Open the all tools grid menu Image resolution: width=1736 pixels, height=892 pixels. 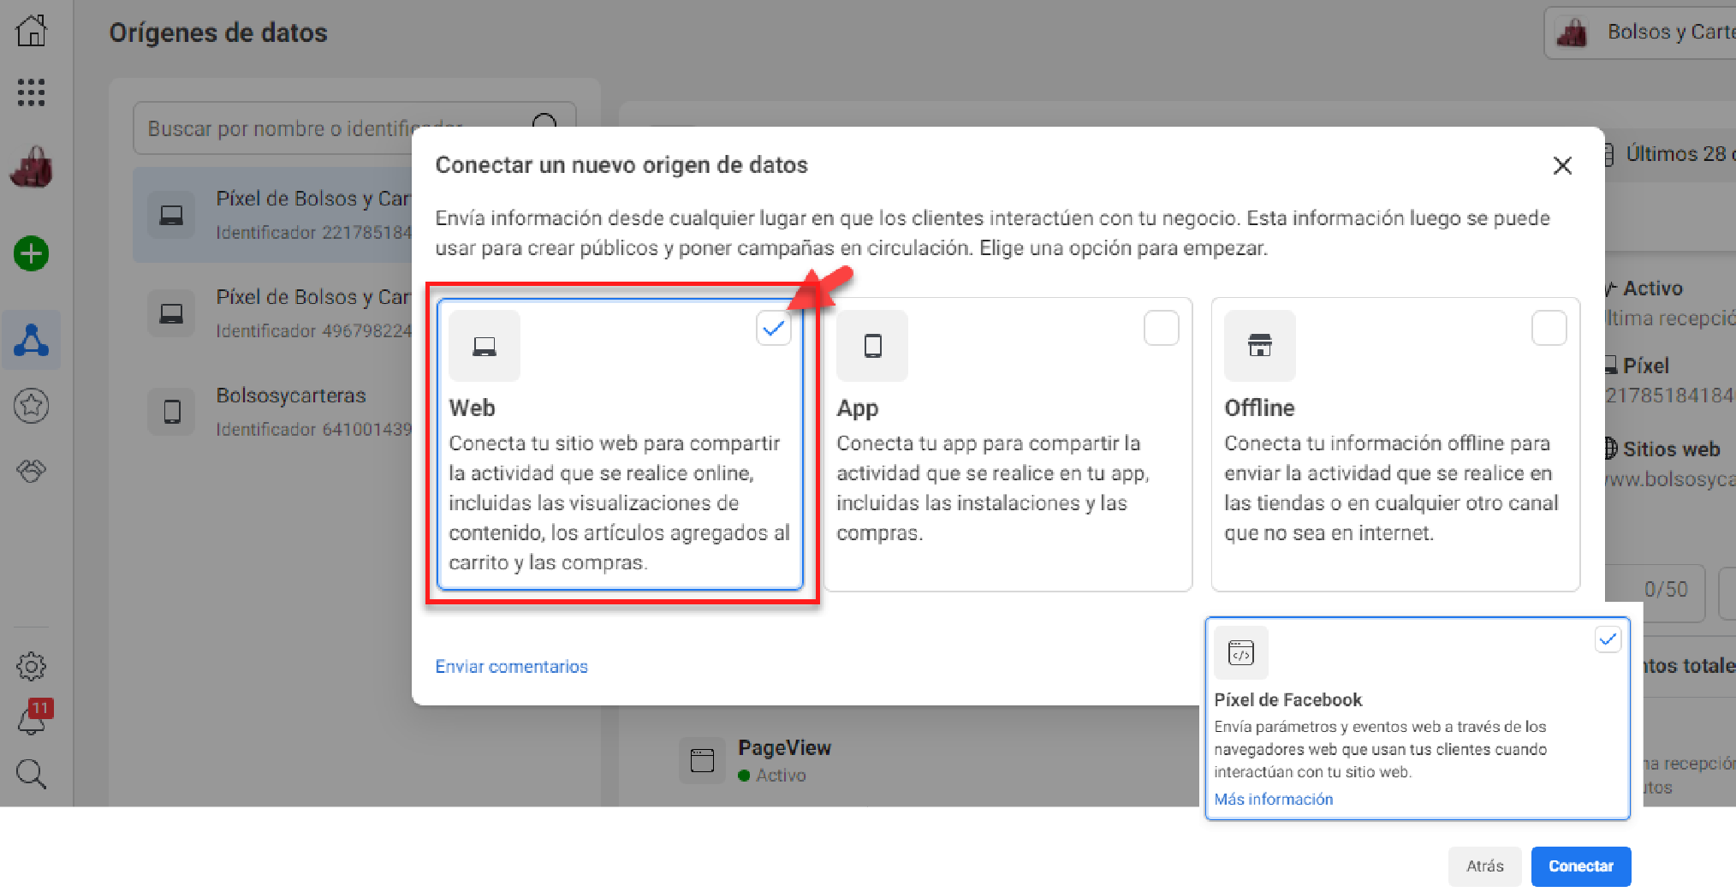[32, 92]
